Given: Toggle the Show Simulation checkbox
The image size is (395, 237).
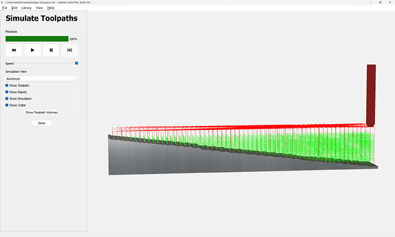Looking at the screenshot, I should click(7, 98).
